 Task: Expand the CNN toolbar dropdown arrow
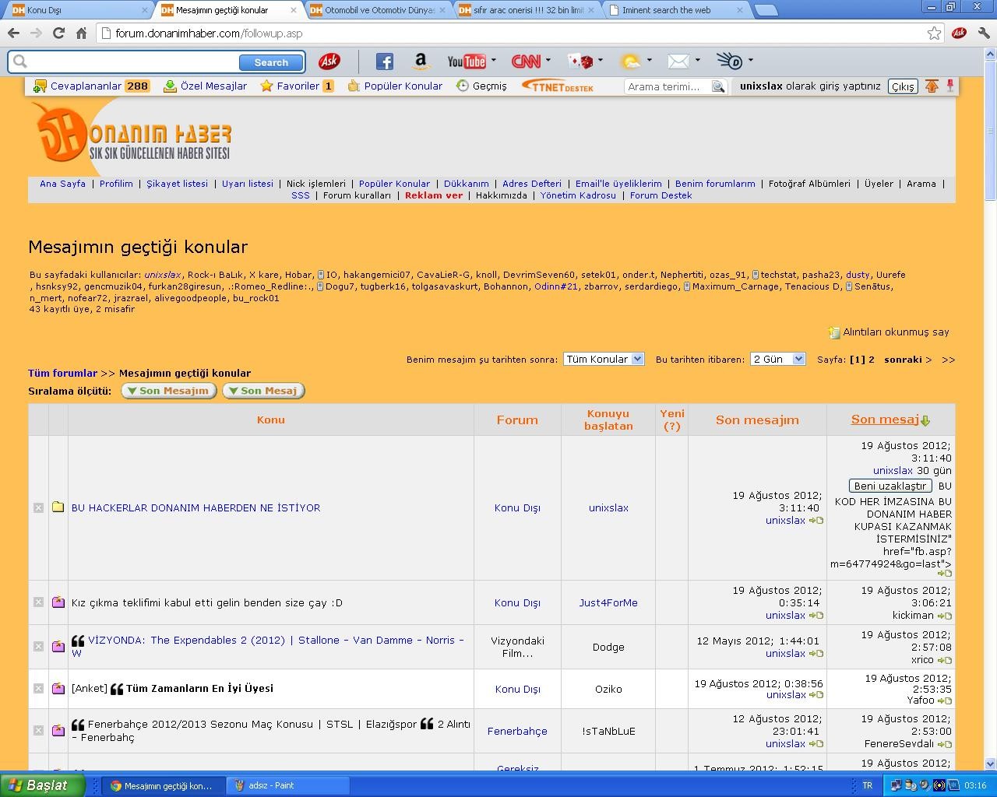[548, 61]
